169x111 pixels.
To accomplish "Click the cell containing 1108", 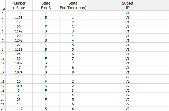I will tap(19, 17).
